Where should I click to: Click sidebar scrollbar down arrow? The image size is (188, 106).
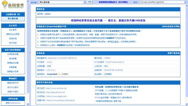pos(28,104)
